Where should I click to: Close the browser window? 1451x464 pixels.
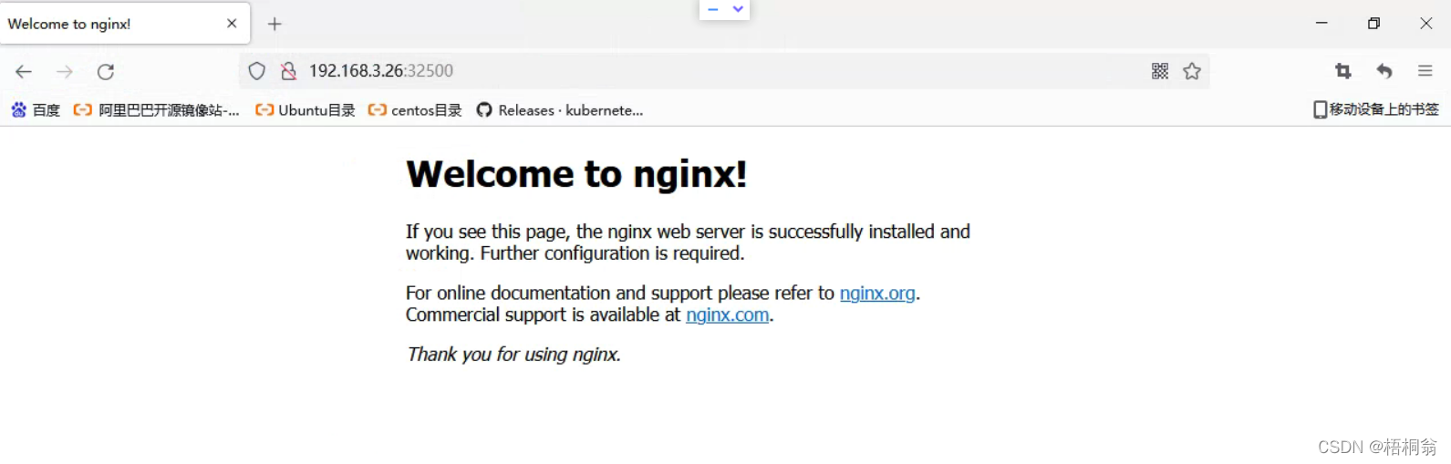click(1426, 23)
